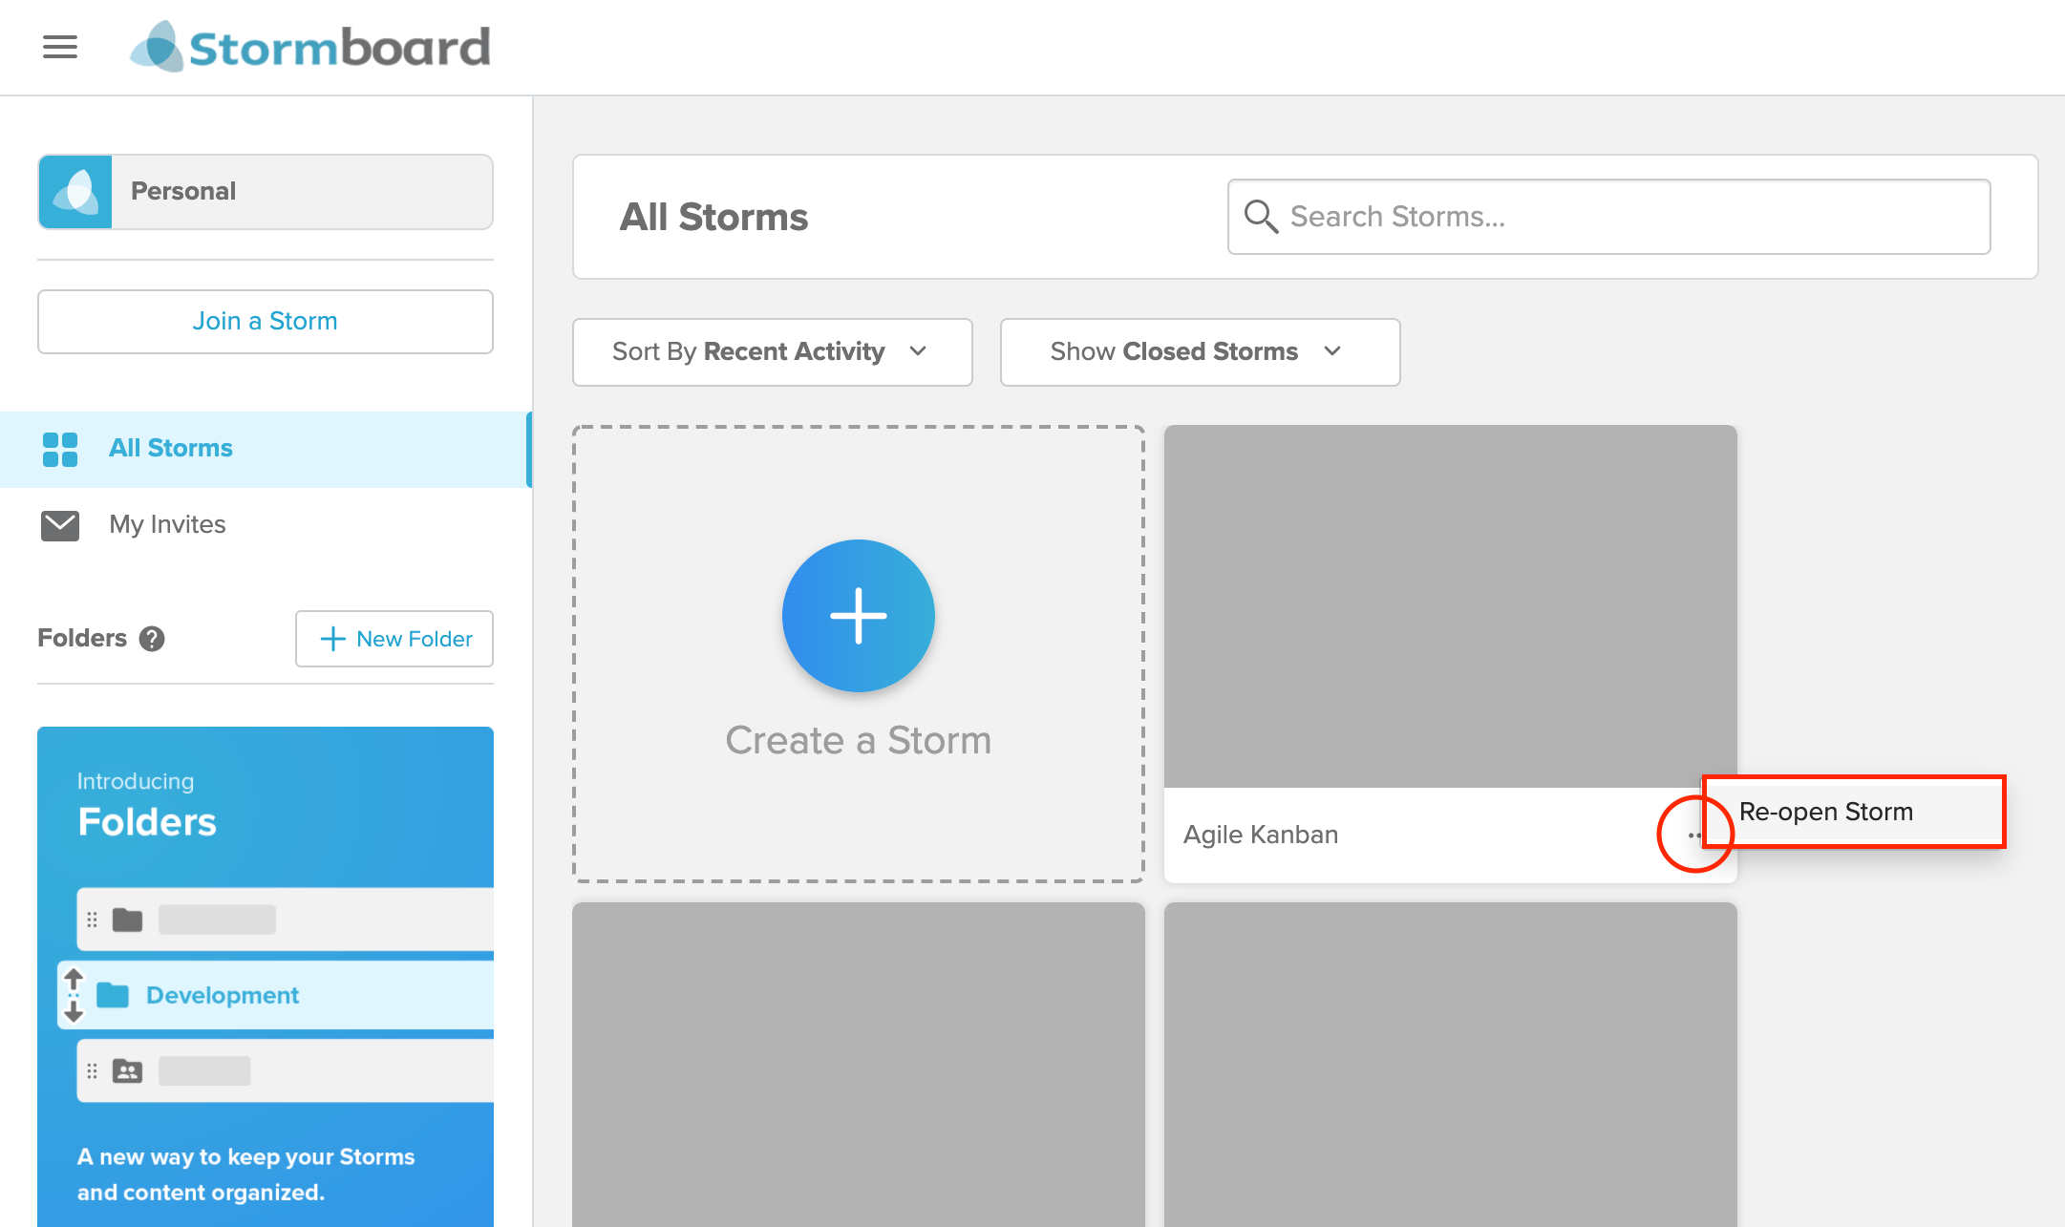The height and width of the screenshot is (1227, 2065).
Task: Click the Development folder in promo
Action: [277, 995]
